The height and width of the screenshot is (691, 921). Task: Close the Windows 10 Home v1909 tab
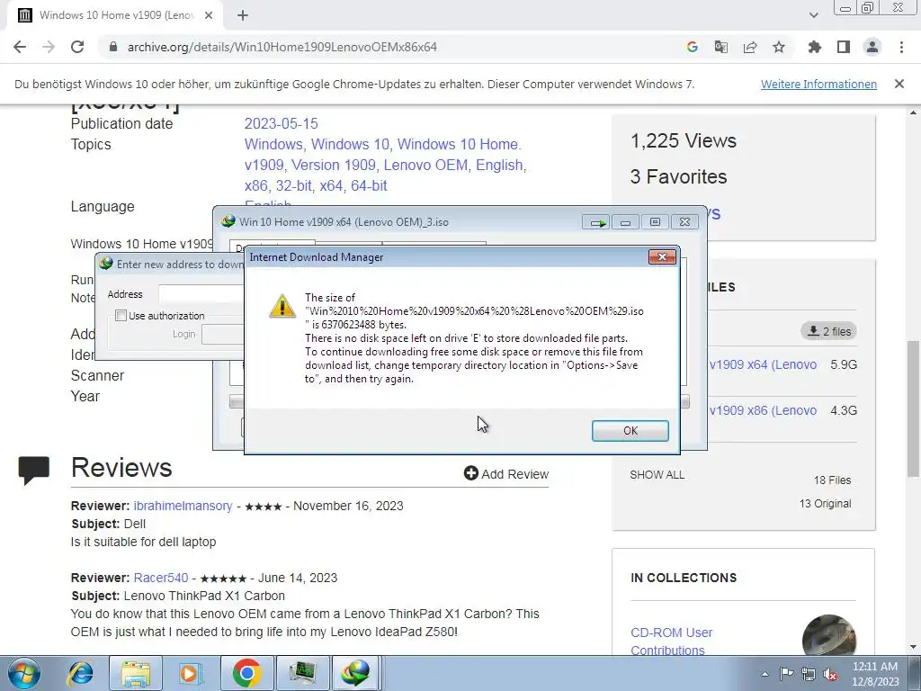(x=209, y=16)
